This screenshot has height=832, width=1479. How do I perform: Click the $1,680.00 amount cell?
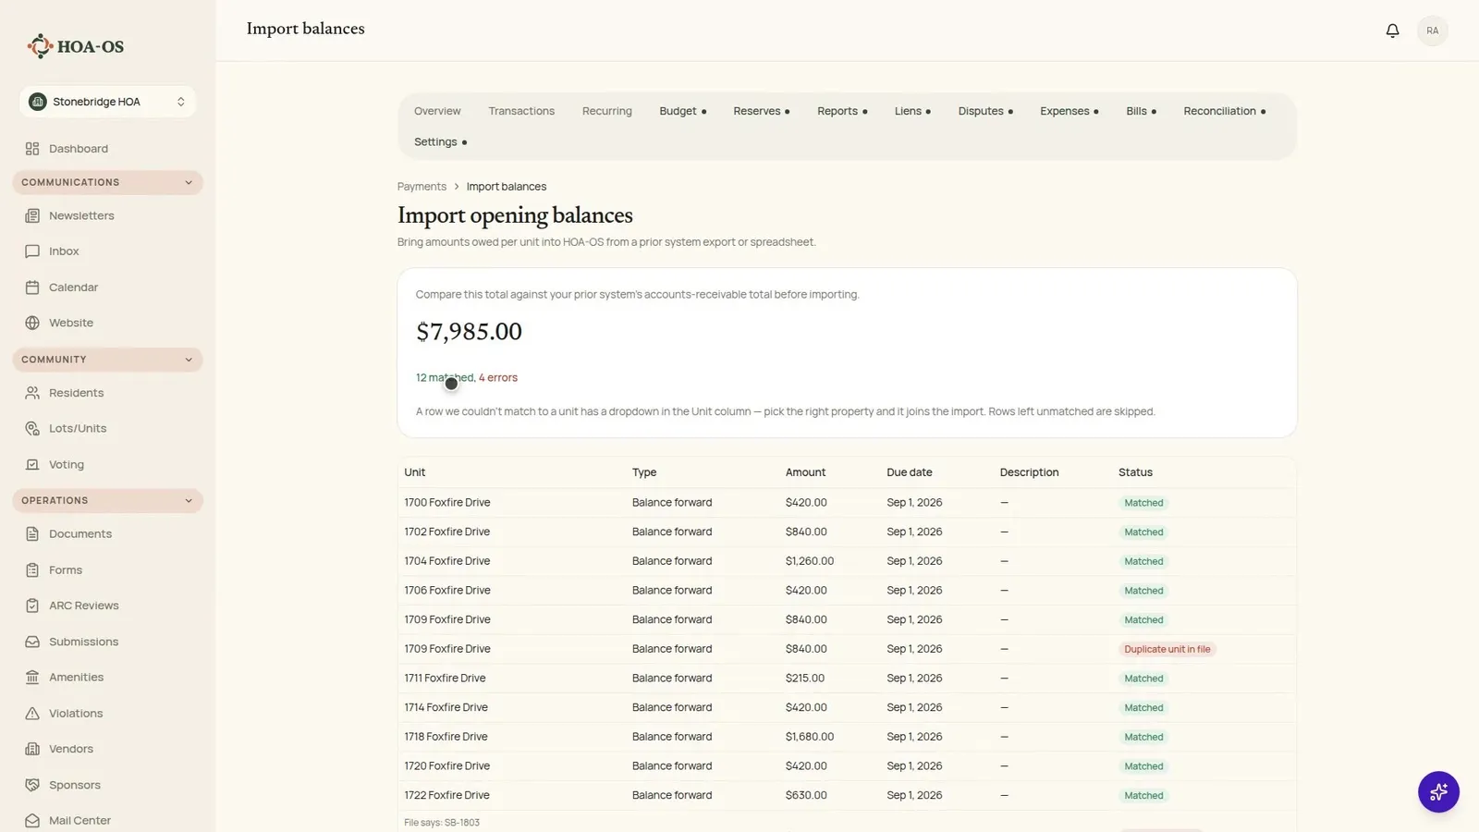(810, 737)
